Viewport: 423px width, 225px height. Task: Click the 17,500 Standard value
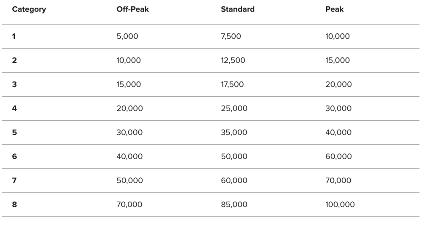coord(232,84)
